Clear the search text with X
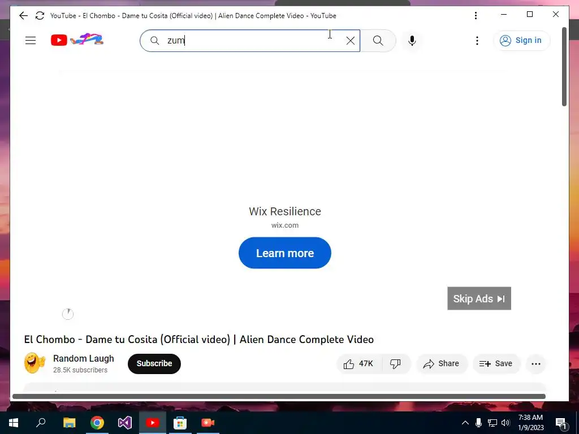 point(351,41)
